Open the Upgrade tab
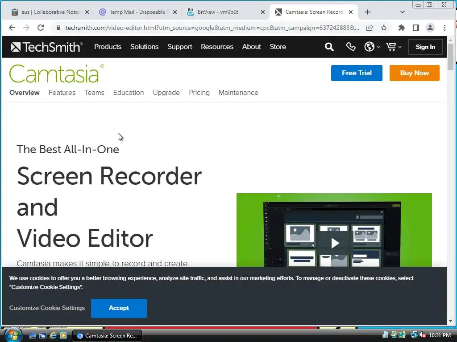This screenshot has height=342, width=457. coord(166,93)
